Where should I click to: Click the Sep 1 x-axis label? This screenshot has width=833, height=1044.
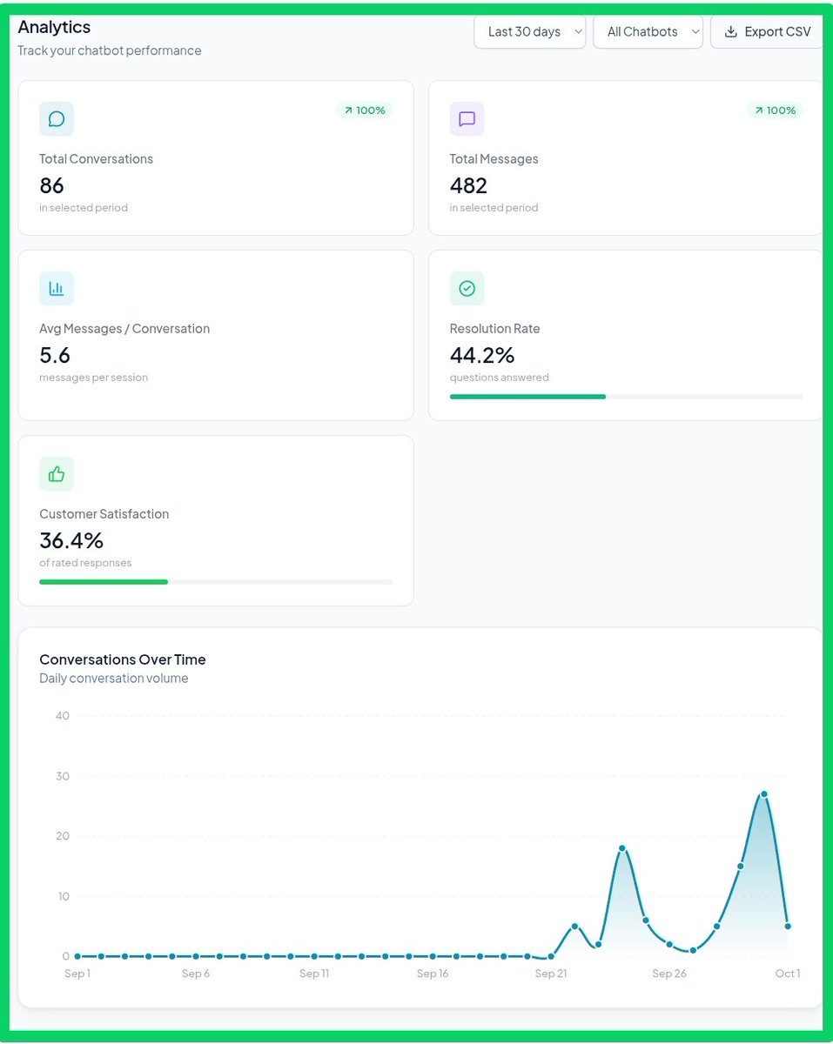77,974
